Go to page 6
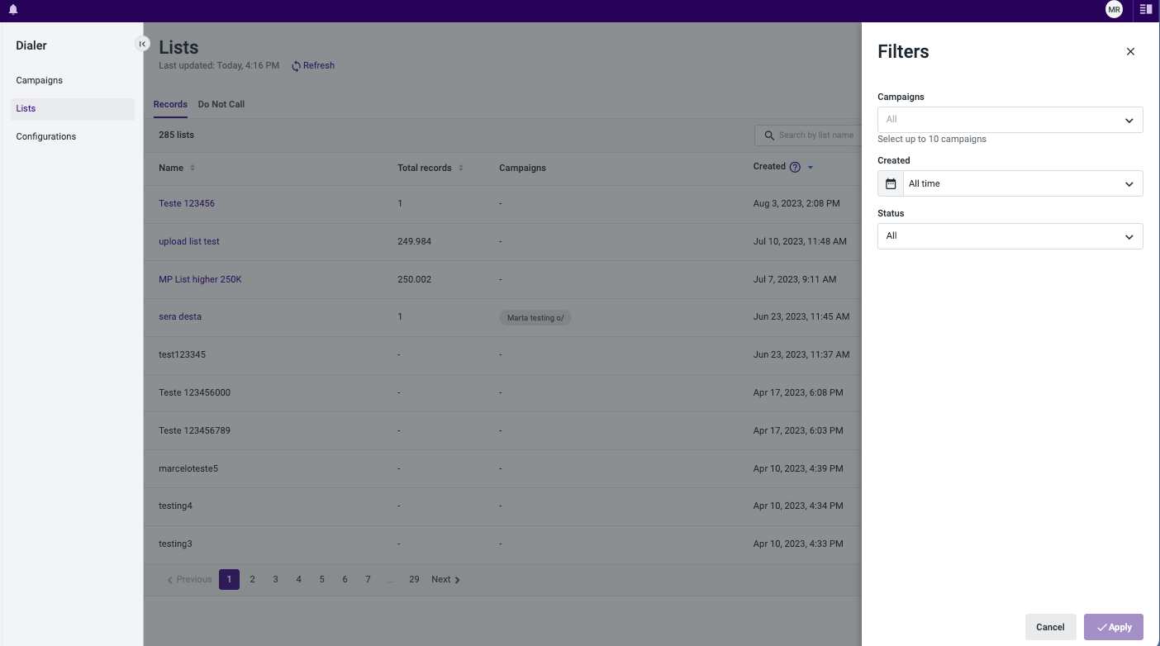 (x=345, y=579)
